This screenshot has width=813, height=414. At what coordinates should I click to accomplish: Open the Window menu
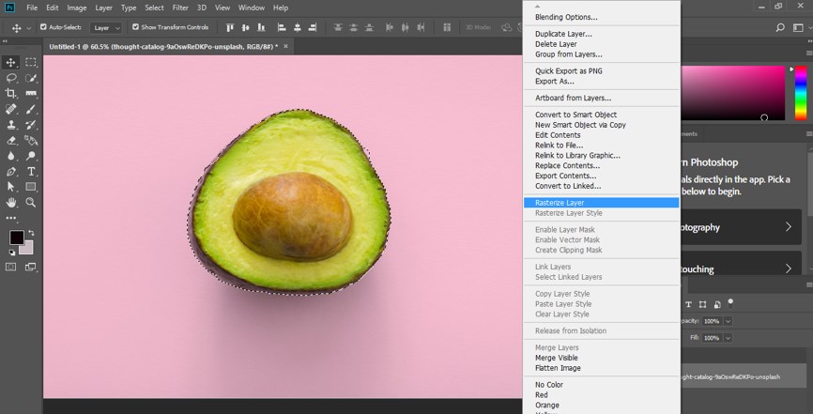251,8
